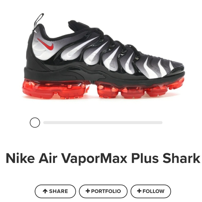This screenshot has height=202, width=202.
Task: Click the 360 view slider handle
Action: [x=35, y=123]
